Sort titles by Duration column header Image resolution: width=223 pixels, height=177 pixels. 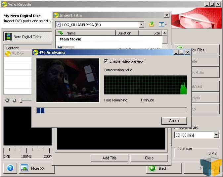[x=127, y=33]
